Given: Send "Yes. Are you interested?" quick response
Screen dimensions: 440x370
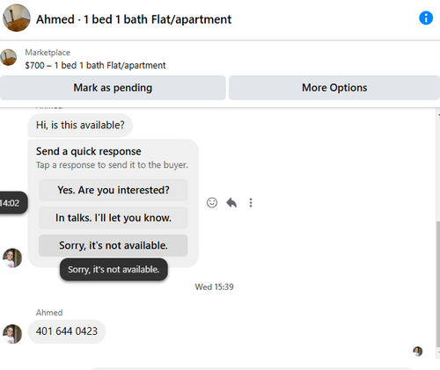Looking at the screenshot, I should pyautogui.click(x=114, y=190).
